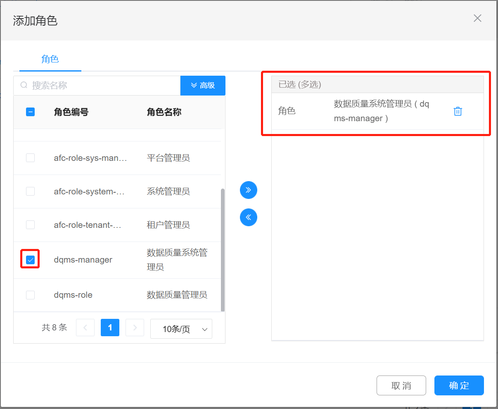
Task: Toggle the select-all header checkbox
Action: [30, 112]
